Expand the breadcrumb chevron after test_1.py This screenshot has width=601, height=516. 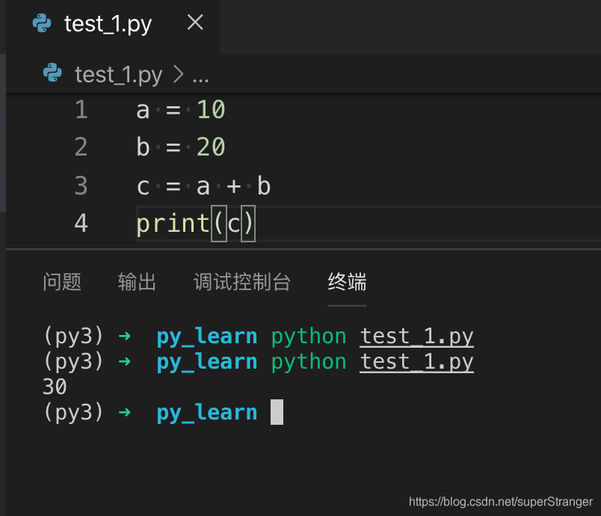pyautogui.click(x=178, y=74)
